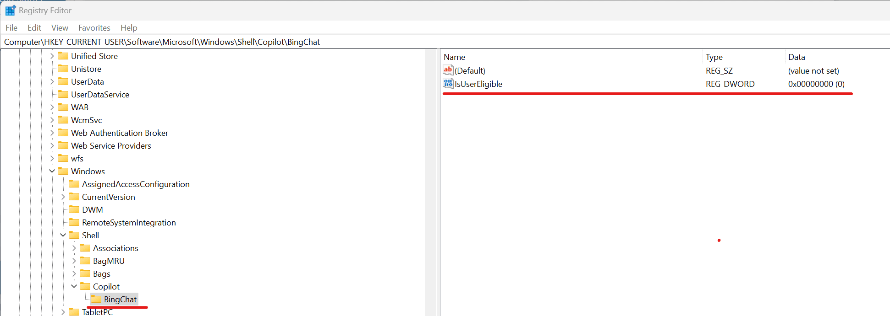Click the REG_DWORD type cell
The height and width of the screenshot is (316, 890).
coord(730,84)
